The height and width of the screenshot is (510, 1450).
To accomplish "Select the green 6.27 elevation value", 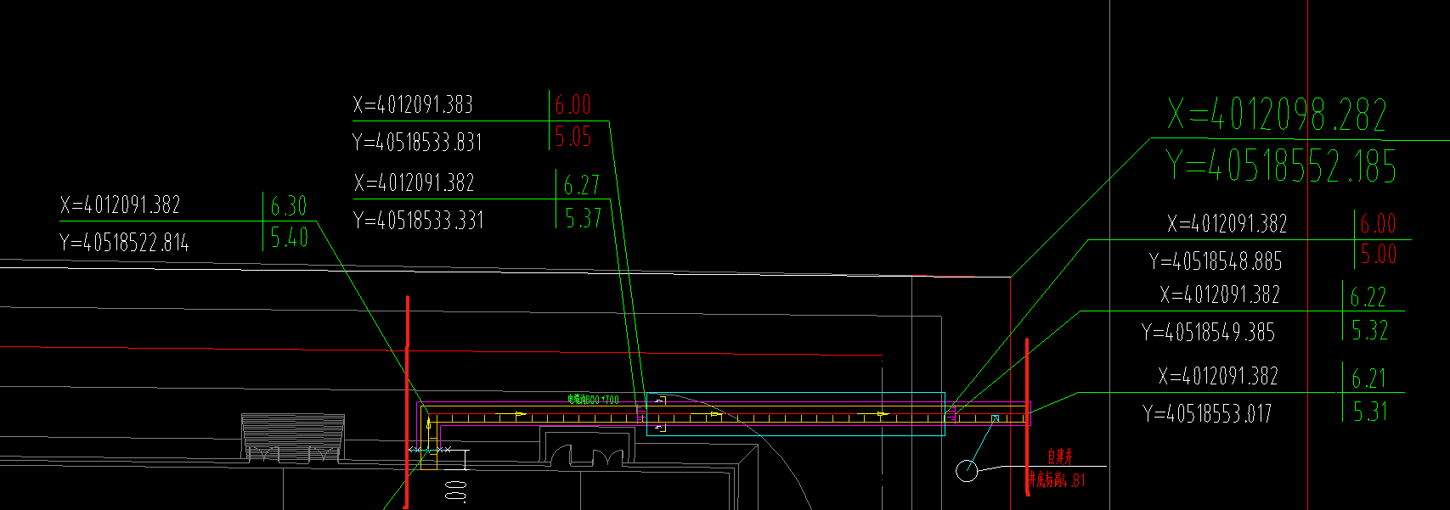I will coord(582,185).
